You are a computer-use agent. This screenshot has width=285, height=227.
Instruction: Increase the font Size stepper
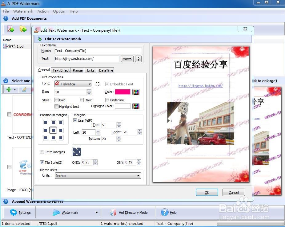pyautogui.click(x=89, y=91)
